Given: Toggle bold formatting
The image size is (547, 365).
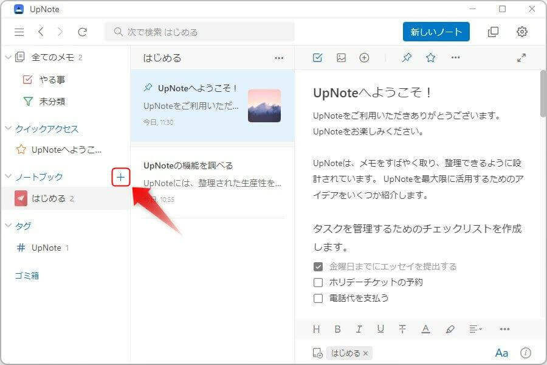Looking at the screenshot, I should 338,329.
